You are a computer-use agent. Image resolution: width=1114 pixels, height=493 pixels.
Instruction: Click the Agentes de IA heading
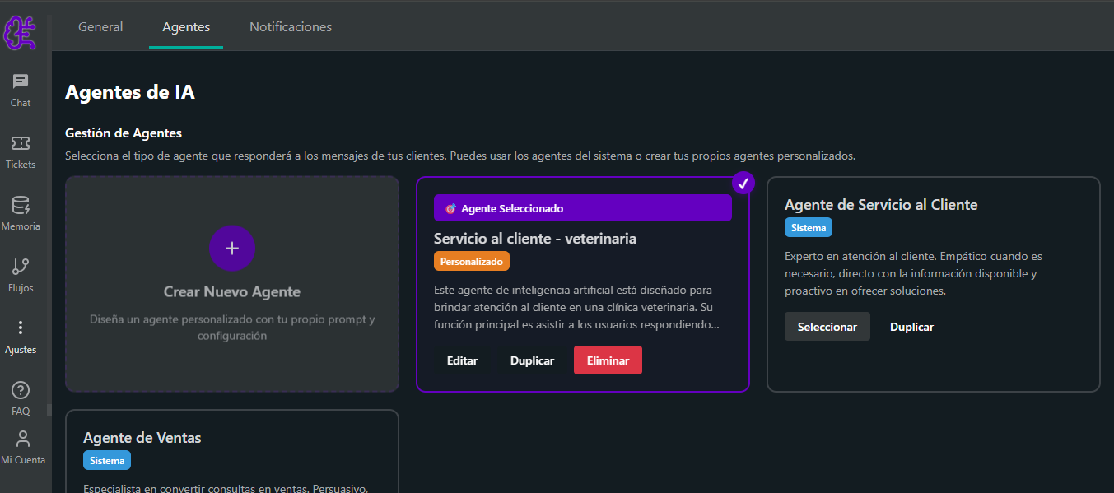pyautogui.click(x=130, y=92)
